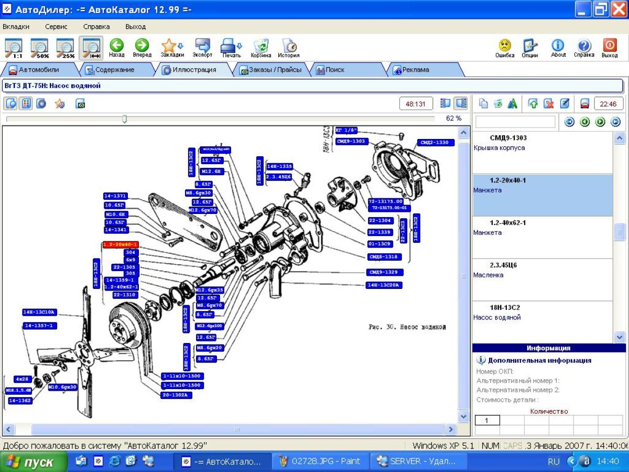Jump to last part in list
The image size is (629, 472).
pyautogui.click(x=615, y=122)
